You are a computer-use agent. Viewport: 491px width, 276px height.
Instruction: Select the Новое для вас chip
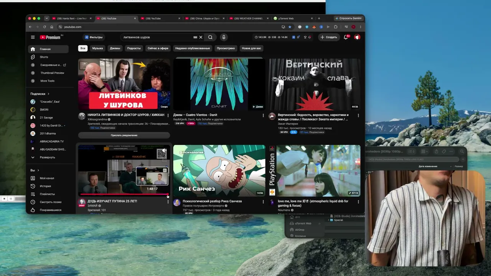[x=252, y=48]
